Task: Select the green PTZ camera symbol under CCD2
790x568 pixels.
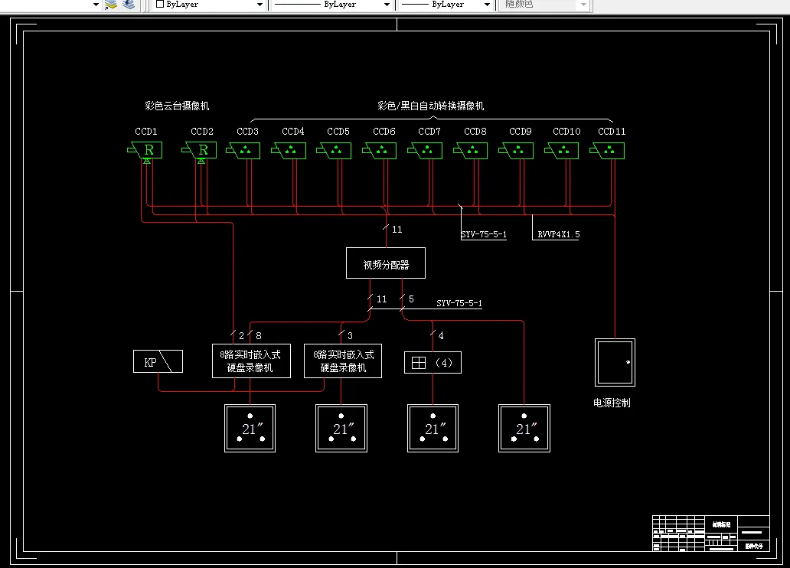Action: click(200, 152)
